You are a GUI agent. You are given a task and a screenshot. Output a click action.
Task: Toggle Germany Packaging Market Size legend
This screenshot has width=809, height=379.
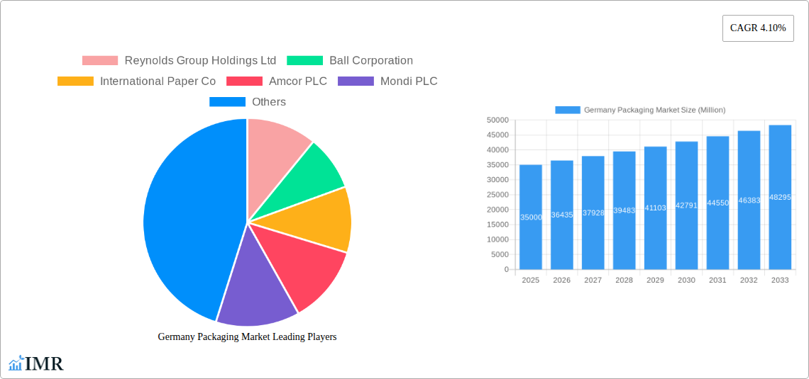coord(639,110)
